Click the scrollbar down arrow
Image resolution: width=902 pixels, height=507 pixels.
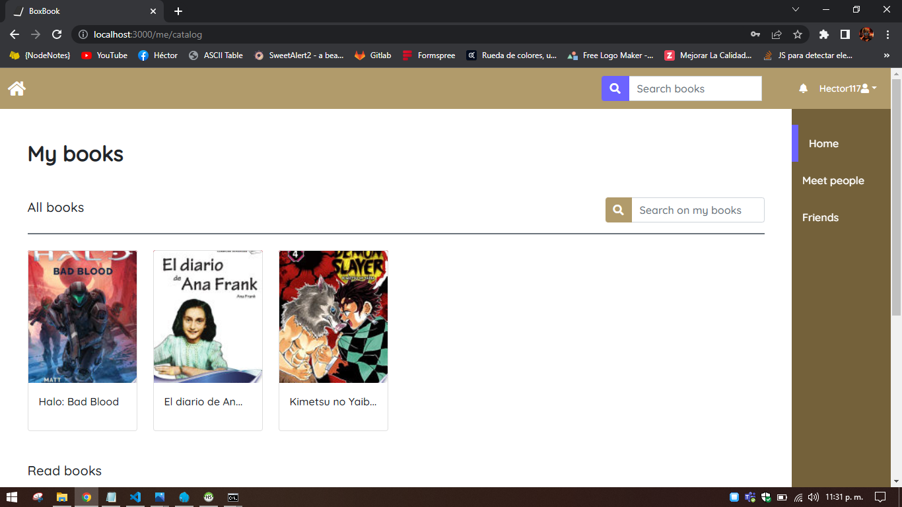[896, 481]
